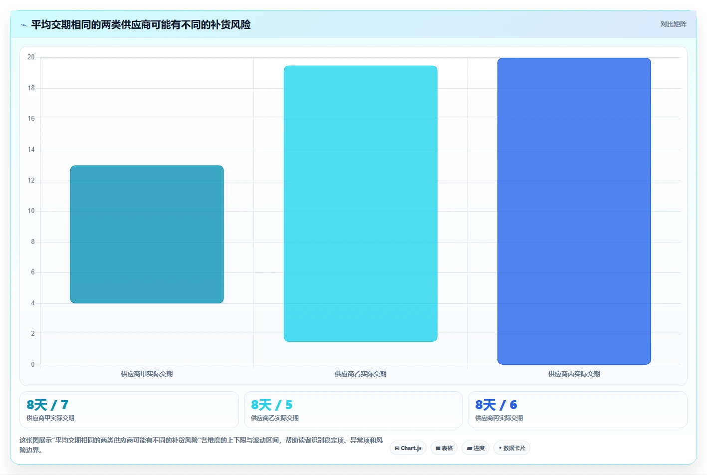Click 供应商甲实际交期 caption in first card
The image size is (707, 475).
coord(50,418)
